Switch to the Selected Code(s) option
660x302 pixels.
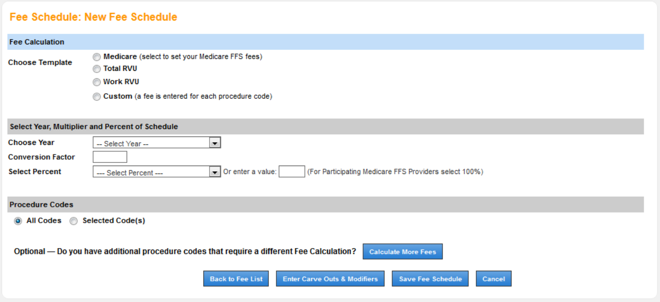pyautogui.click(x=74, y=221)
